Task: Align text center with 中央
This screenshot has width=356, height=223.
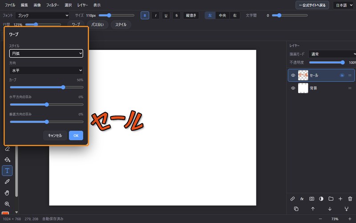Action: coord(222,16)
